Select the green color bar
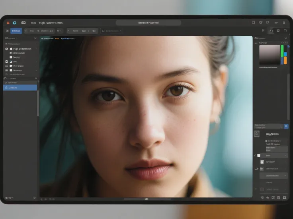 pos(282,51)
